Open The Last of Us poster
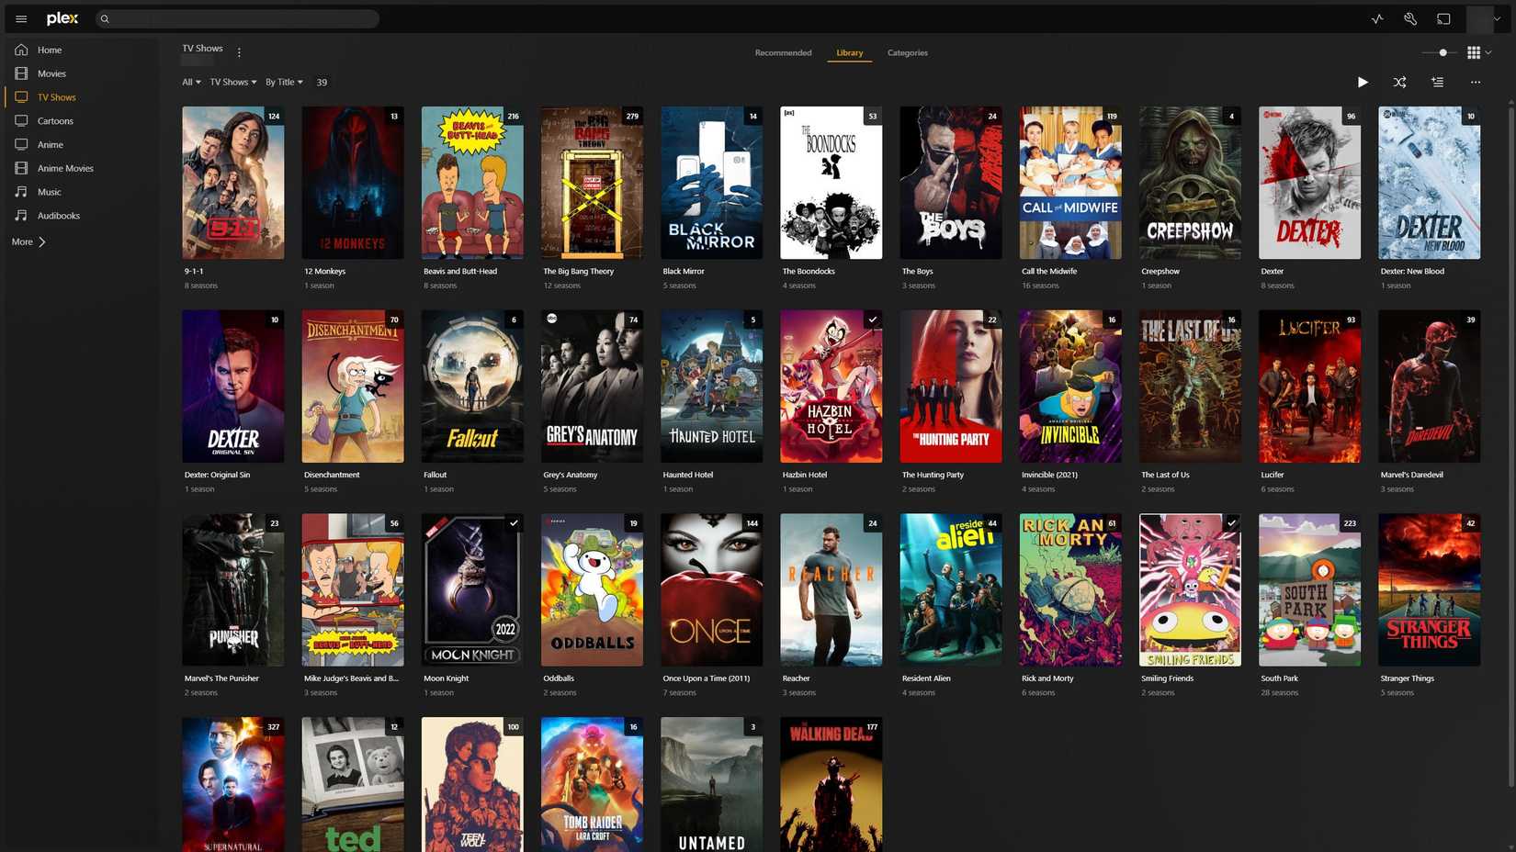 [x=1190, y=387]
